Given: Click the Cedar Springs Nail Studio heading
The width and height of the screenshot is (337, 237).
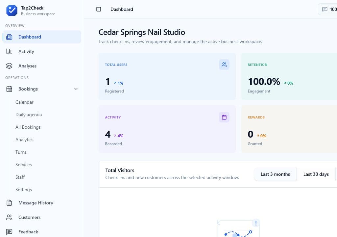Looking at the screenshot, I should tap(142, 32).
